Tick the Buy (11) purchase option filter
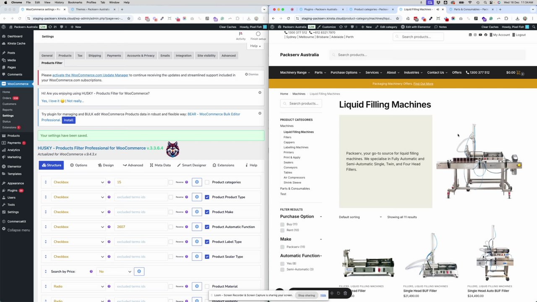Viewport: 537px width, 302px height. (x=282, y=224)
